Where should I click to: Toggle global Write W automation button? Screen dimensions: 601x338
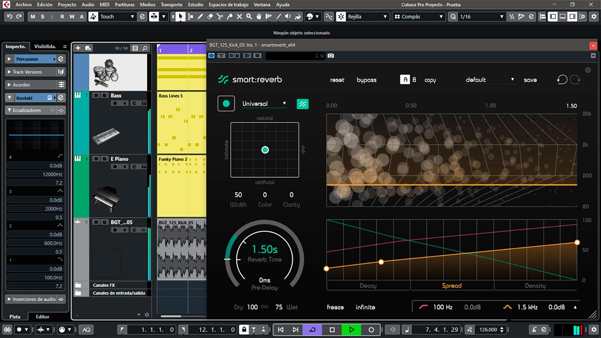pos(73,17)
